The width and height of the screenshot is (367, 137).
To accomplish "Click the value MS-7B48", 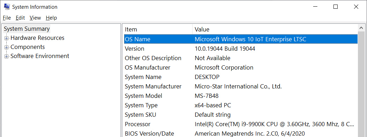I will [x=207, y=96].
